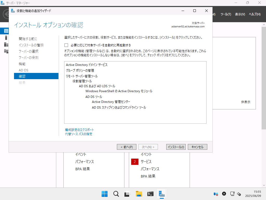
Task: Select Active Directory ドメイン サービス in the list
Action: (x=87, y=65)
